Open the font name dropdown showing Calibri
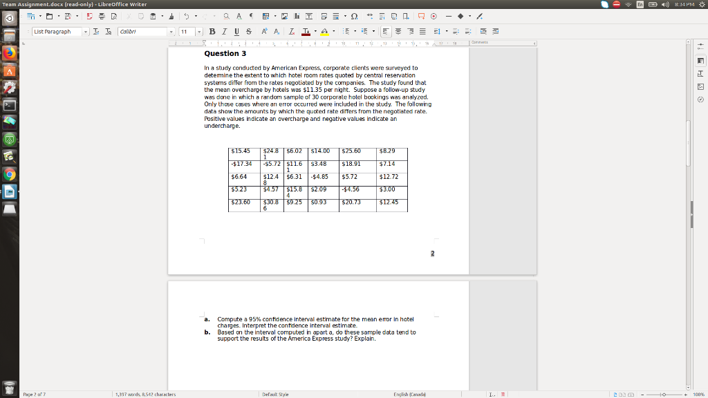 click(172, 30)
